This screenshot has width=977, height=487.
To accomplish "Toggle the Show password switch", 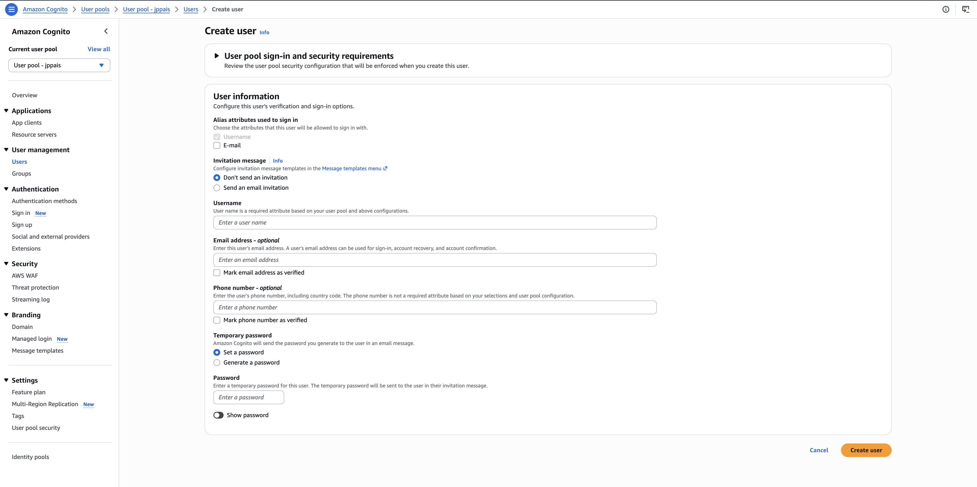I will pyautogui.click(x=219, y=415).
